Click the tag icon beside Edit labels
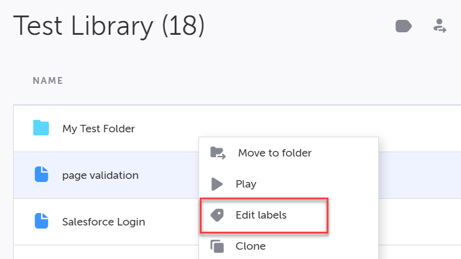 click(217, 215)
